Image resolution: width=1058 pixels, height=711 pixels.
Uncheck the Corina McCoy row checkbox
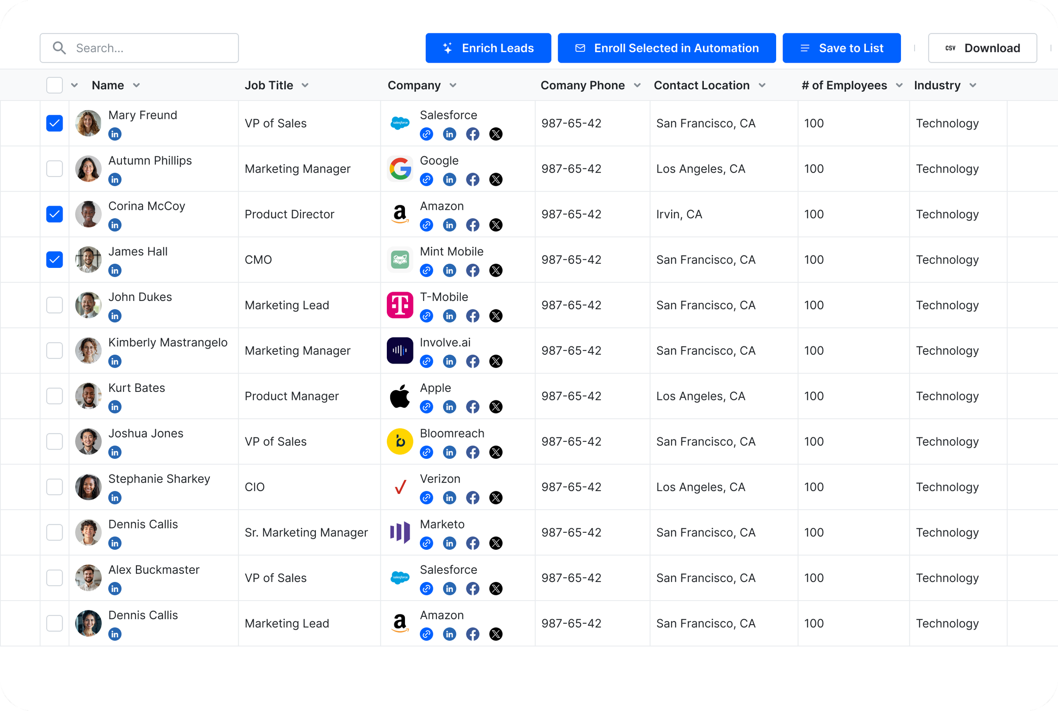pos(55,214)
